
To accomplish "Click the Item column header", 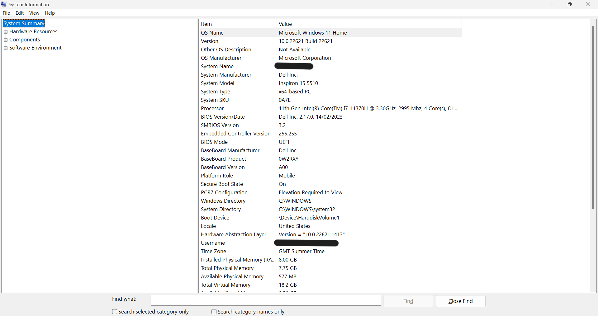I will pyautogui.click(x=238, y=24).
